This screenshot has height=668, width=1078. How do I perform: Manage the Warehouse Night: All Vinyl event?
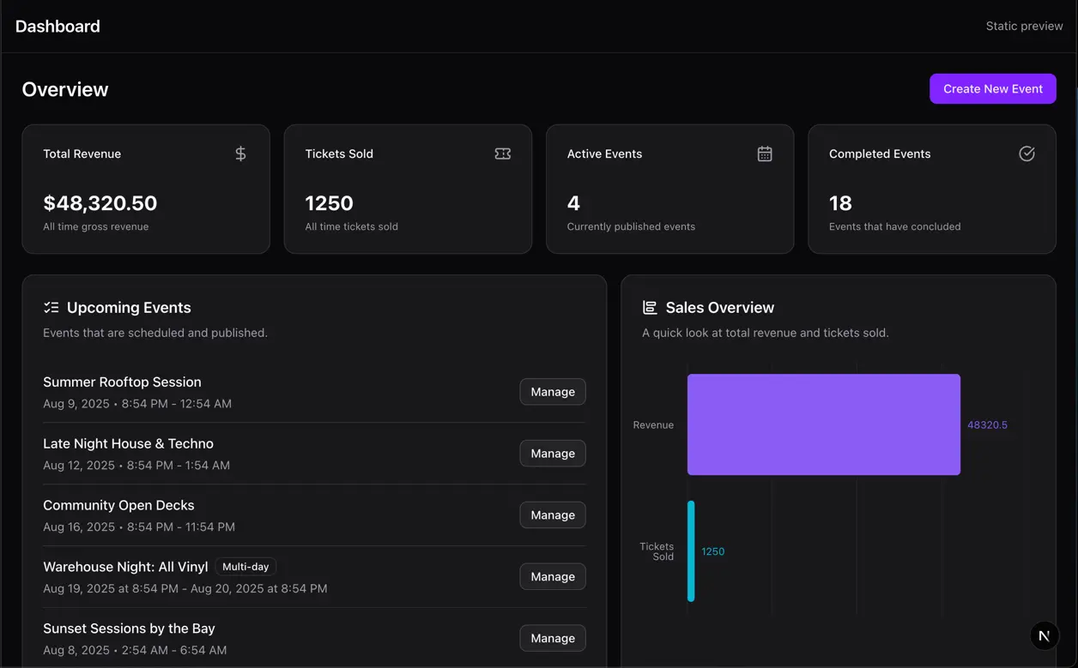coord(552,576)
